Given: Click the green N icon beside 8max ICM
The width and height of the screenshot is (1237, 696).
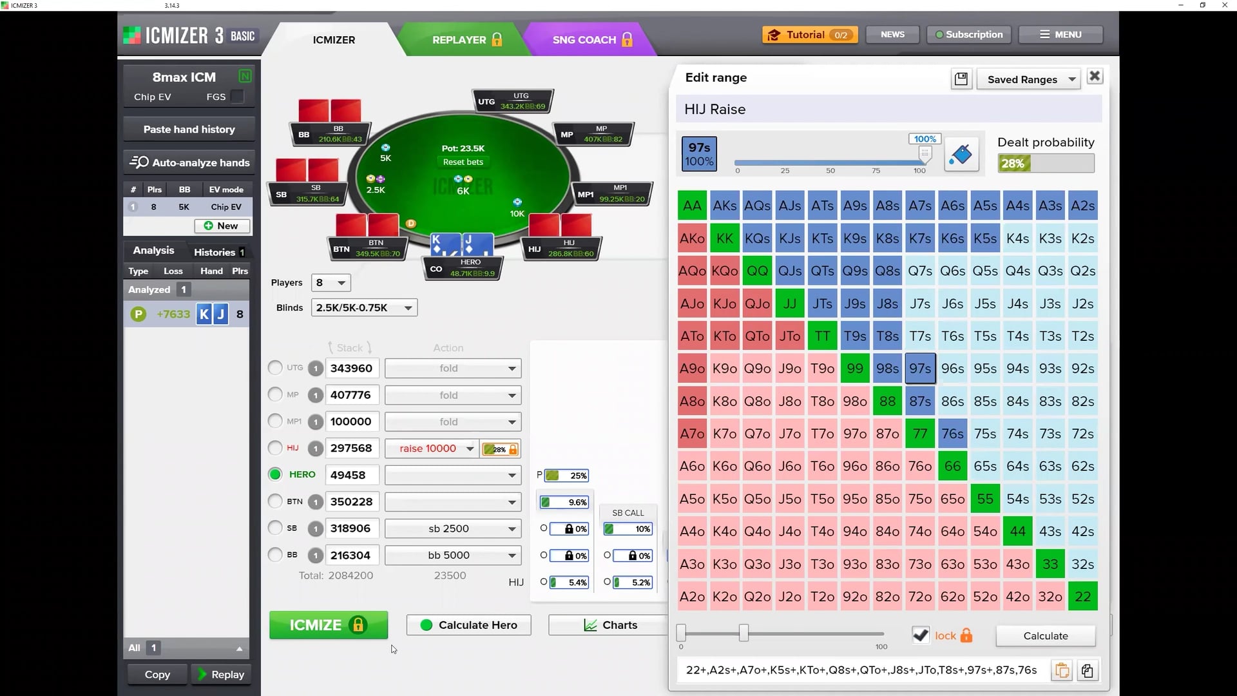Looking at the screenshot, I should click(245, 77).
